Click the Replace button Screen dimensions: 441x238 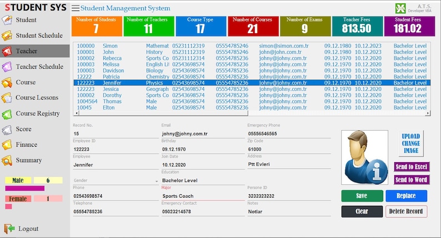pyautogui.click(x=406, y=196)
